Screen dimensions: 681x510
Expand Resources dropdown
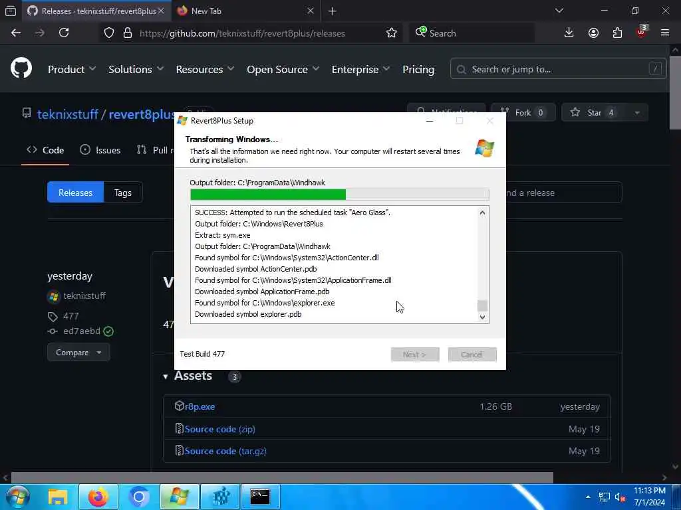pyautogui.click(x=205, y=69)
